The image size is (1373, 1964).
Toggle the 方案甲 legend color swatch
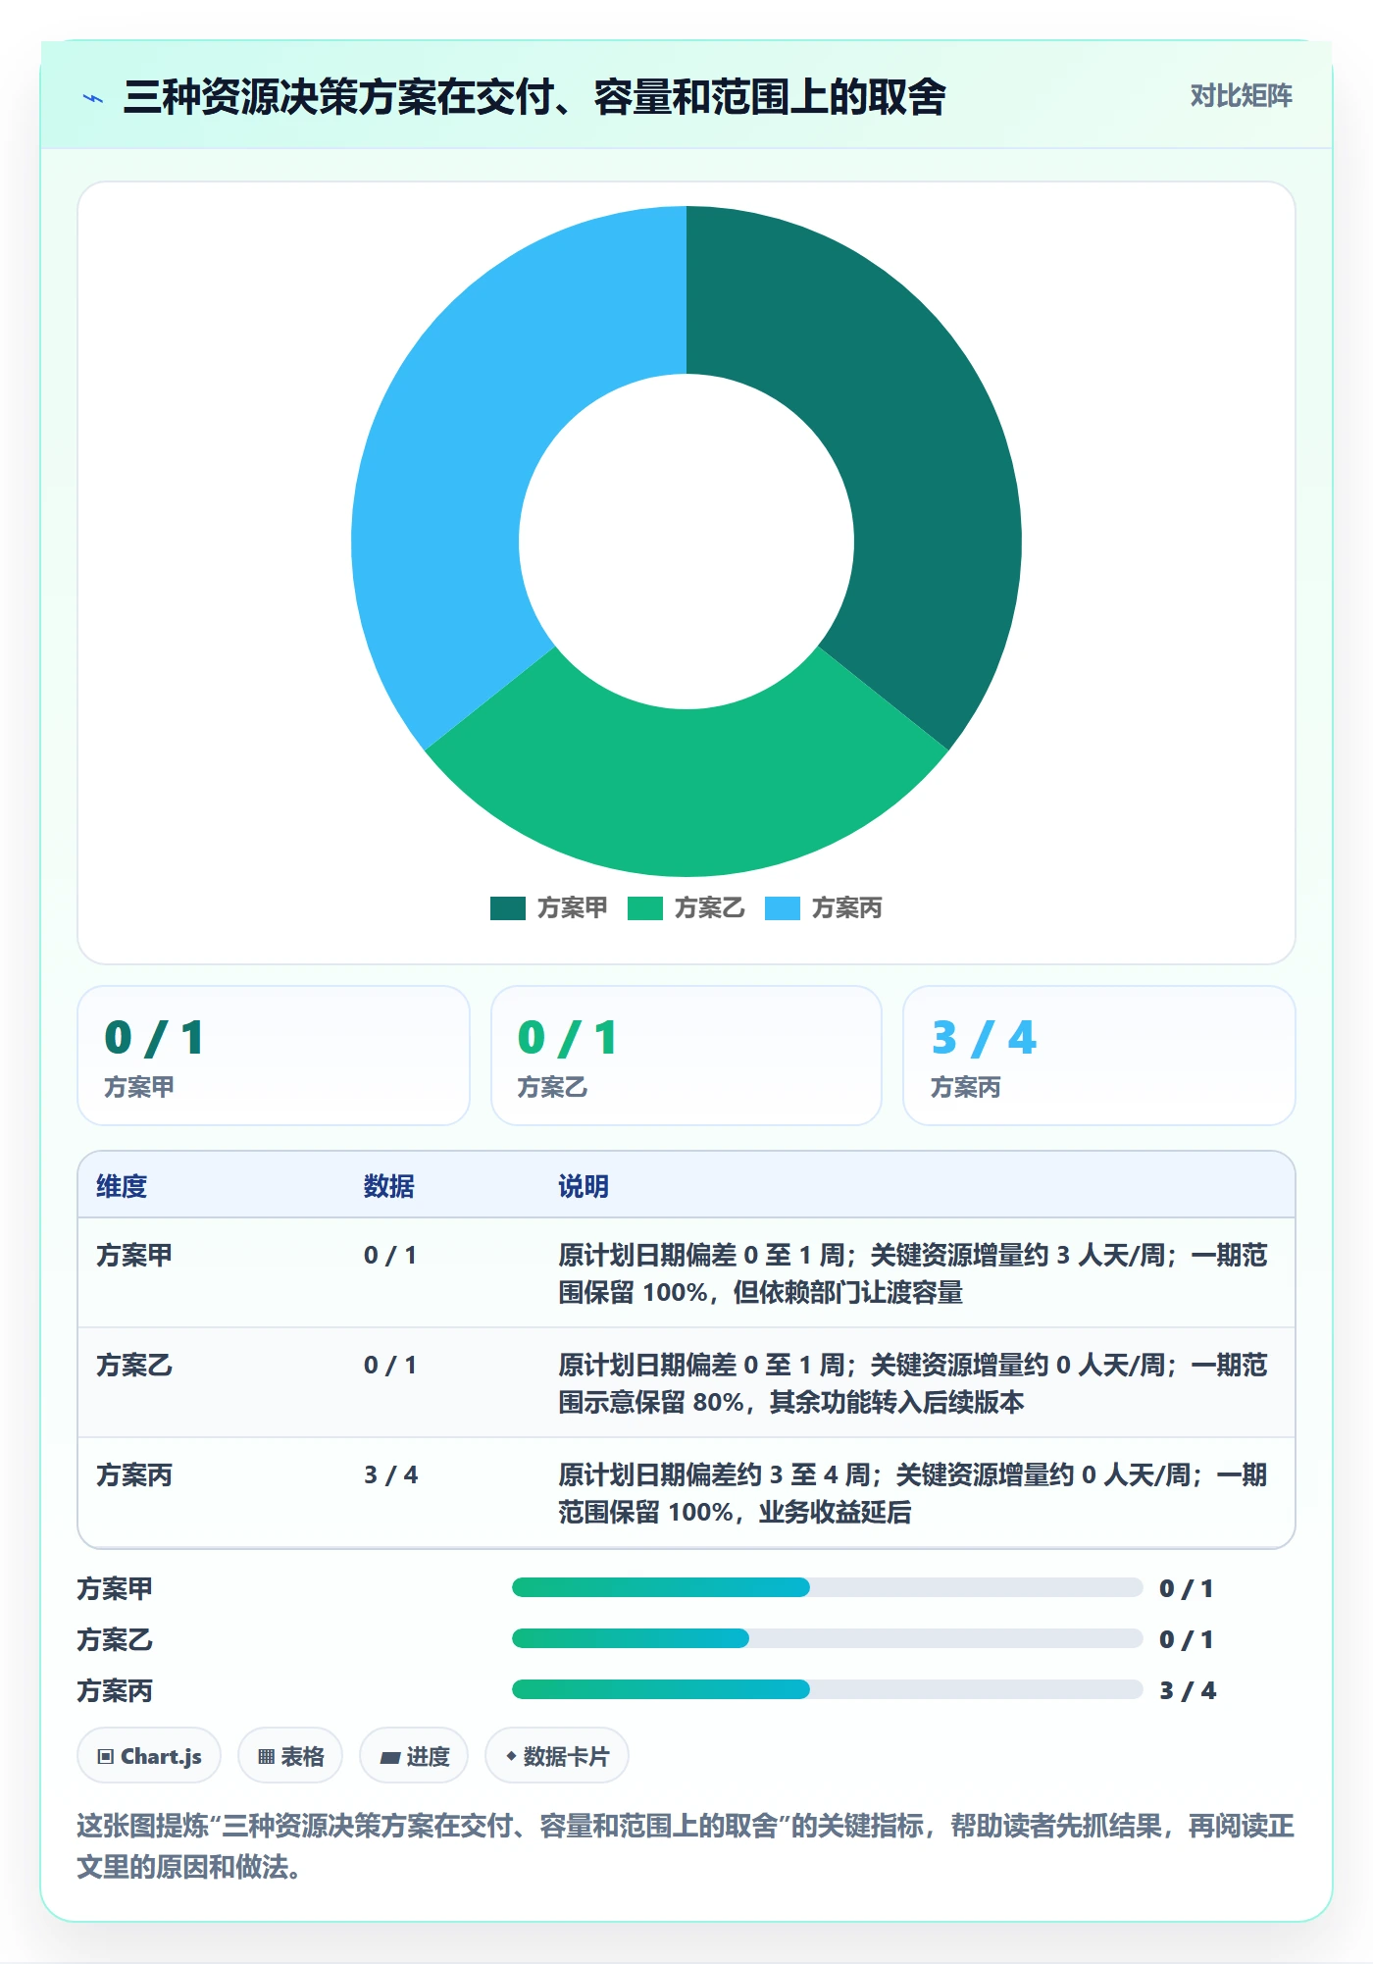[x=508, y=908]
